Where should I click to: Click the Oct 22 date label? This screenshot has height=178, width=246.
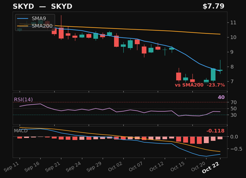tap(211, 168)
